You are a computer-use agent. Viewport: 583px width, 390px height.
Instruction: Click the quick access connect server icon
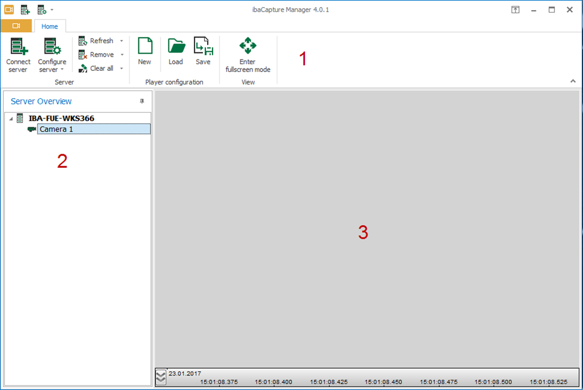[25, 10]
